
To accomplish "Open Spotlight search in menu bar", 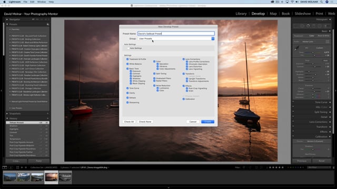I will (322, 2).
